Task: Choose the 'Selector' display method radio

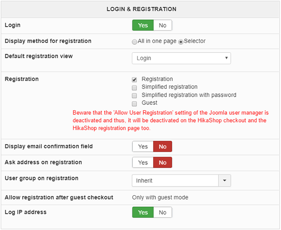Action: (181, 42)
